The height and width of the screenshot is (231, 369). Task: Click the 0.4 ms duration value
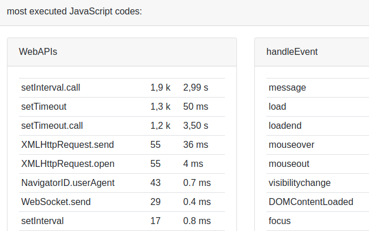coord(197,202)
